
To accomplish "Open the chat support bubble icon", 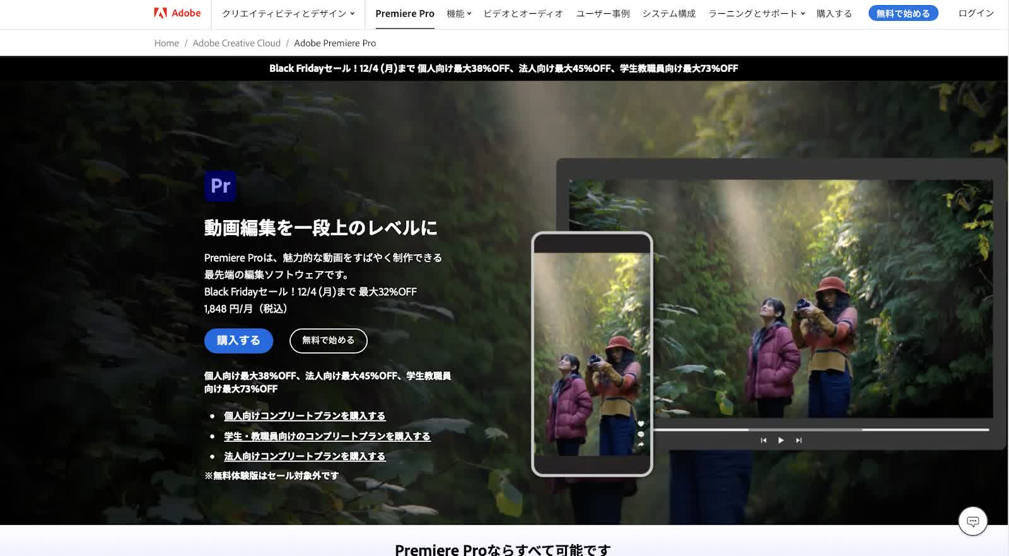I will tap(973, 521).
